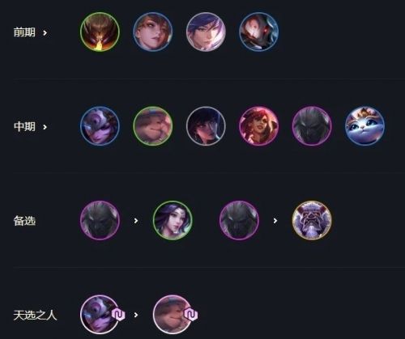405x339 pixels.
Task: Open the 天选之人 label
Action: click(35, 315)
